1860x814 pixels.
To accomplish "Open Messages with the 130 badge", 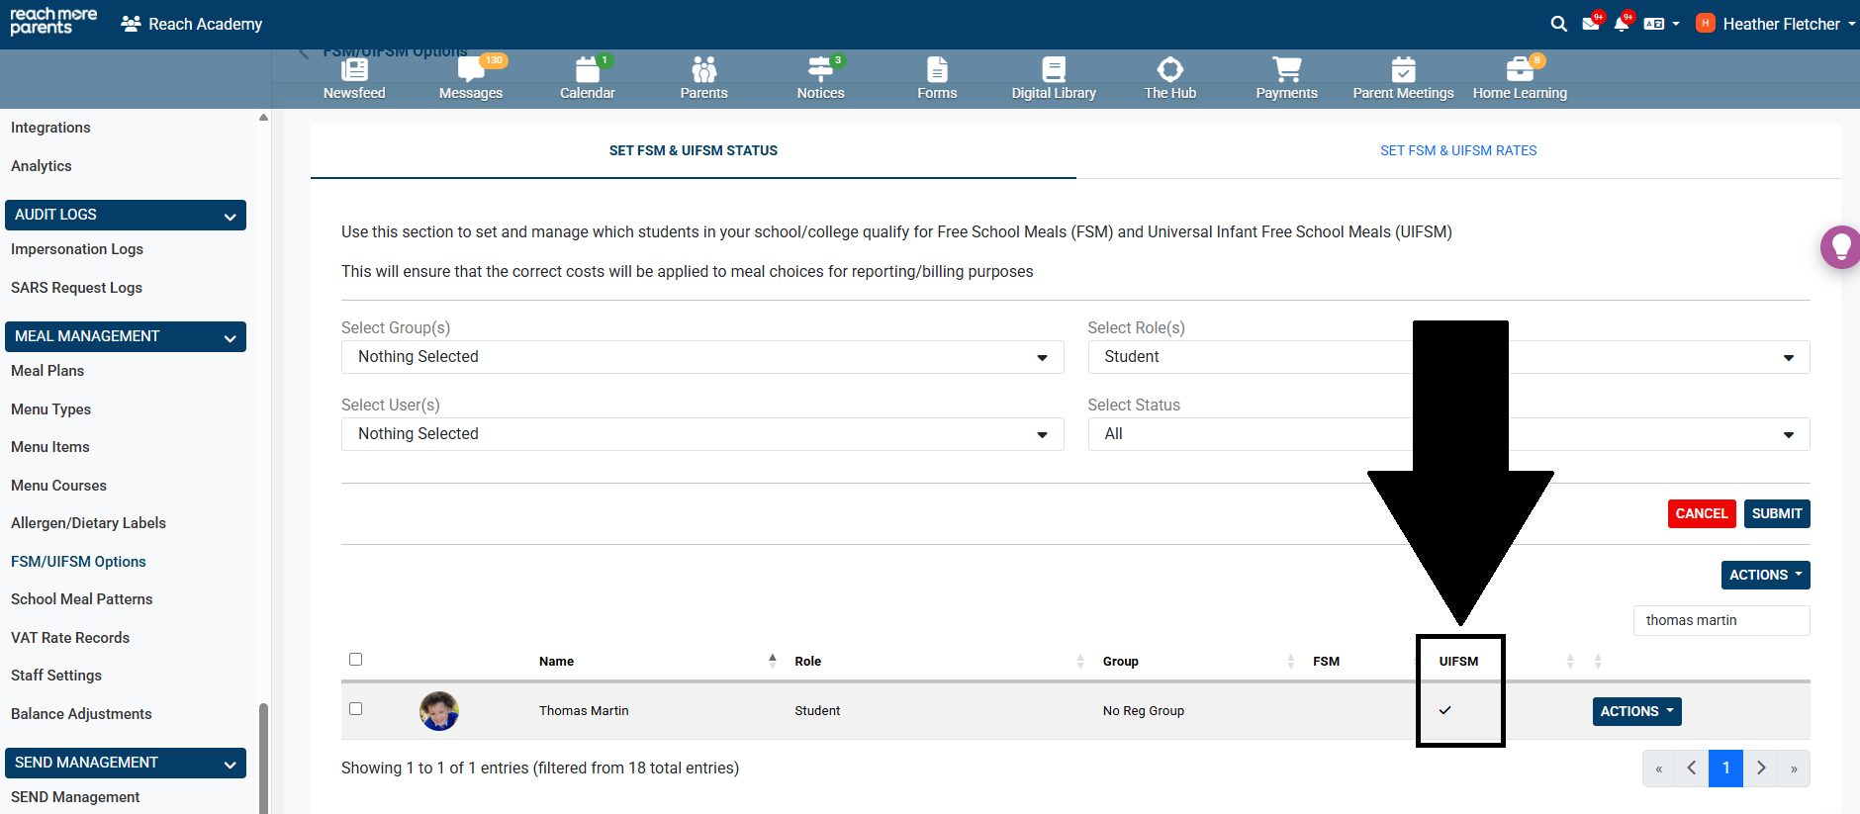I will (471, 70).
